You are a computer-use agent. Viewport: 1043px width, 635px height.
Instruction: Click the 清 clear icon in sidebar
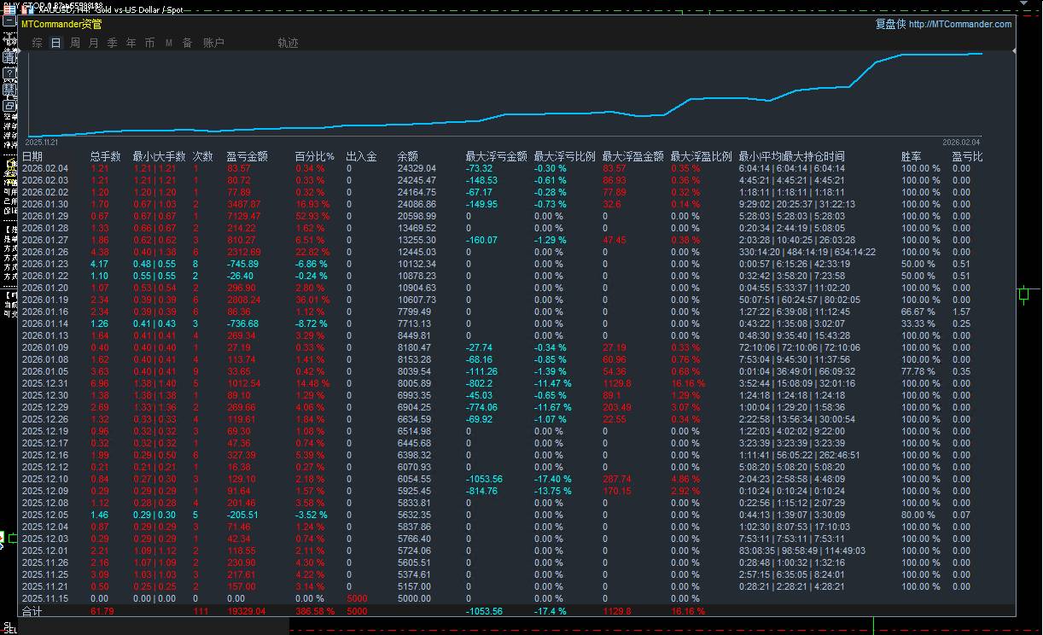[x=9, y=56]
